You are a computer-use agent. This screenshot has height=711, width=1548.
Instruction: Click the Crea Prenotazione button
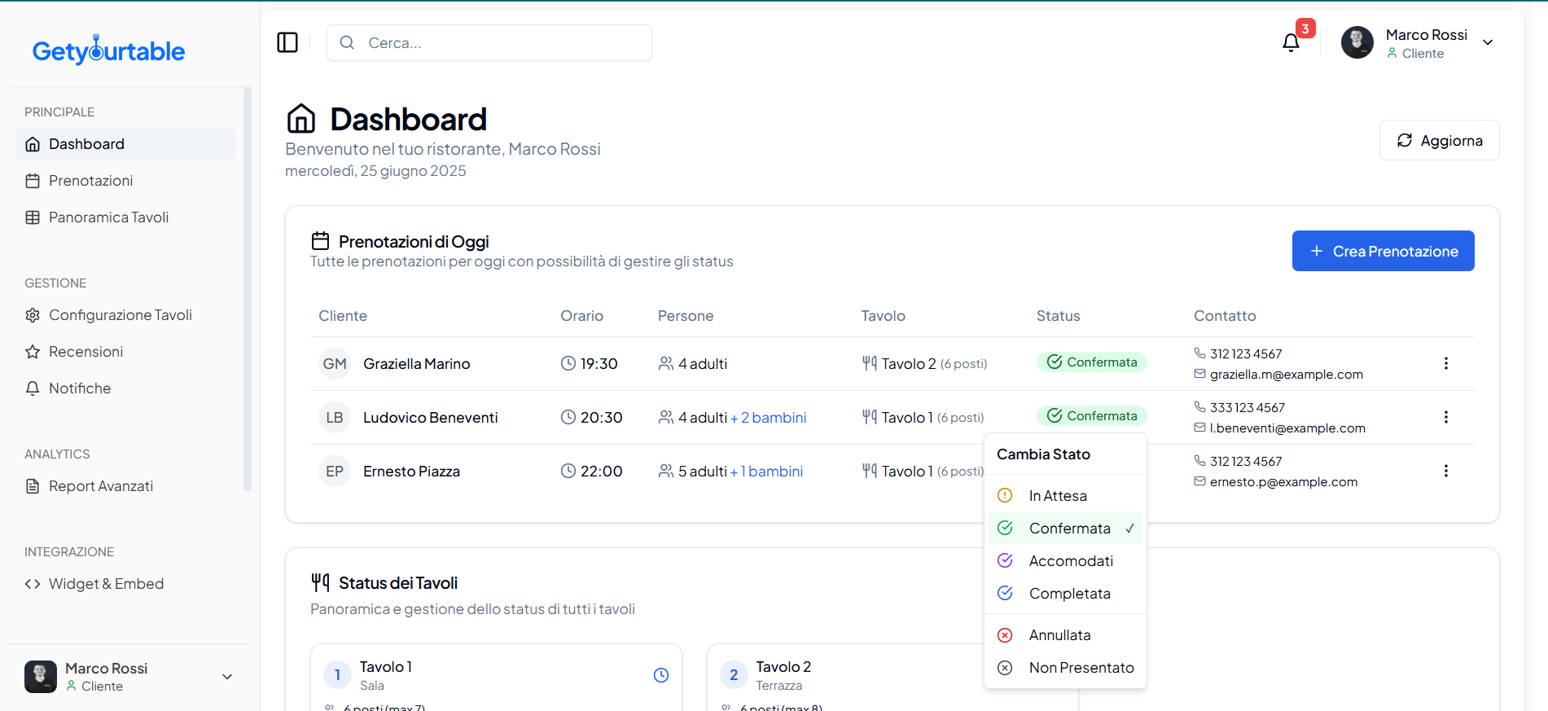(x=1383, y=251)
